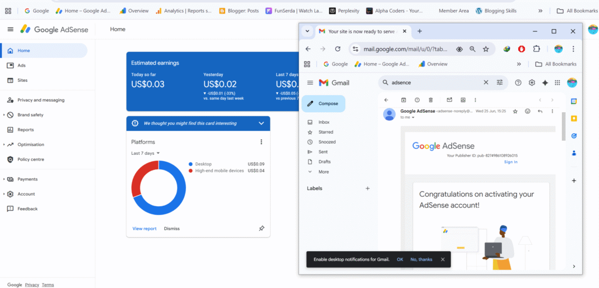Open the Gmail Inbox folder

pos(324,122)
